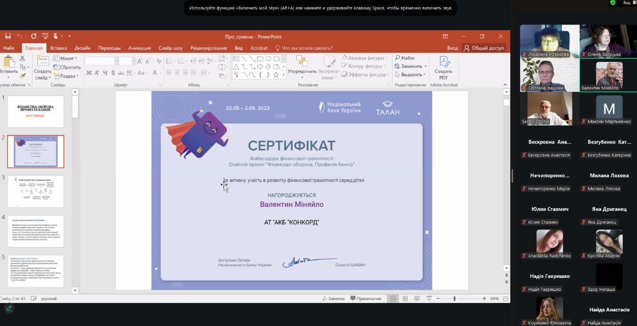Click the Сбросить reset slide icon
The width and height of the screenshot is (637, 326).
point(67,67)
